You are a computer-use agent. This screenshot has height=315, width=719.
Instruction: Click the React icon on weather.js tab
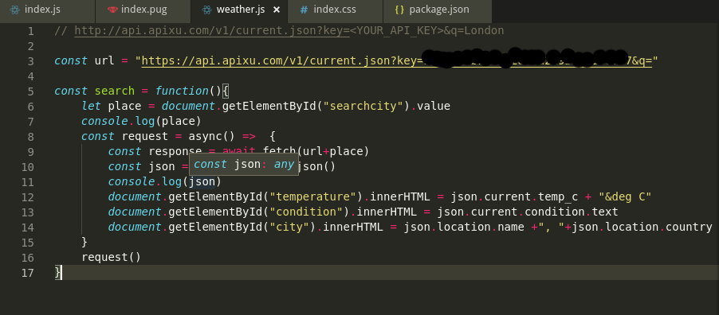(x=206, y=10)
